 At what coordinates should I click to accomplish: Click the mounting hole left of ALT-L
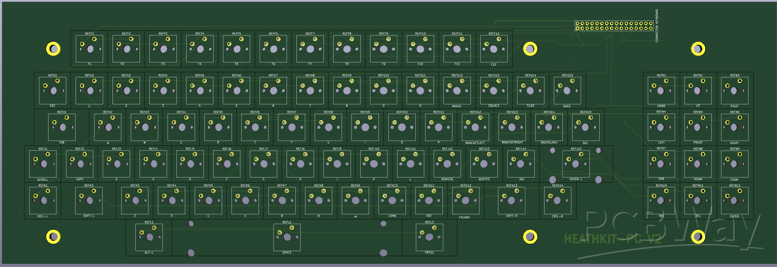pos(53,237)
